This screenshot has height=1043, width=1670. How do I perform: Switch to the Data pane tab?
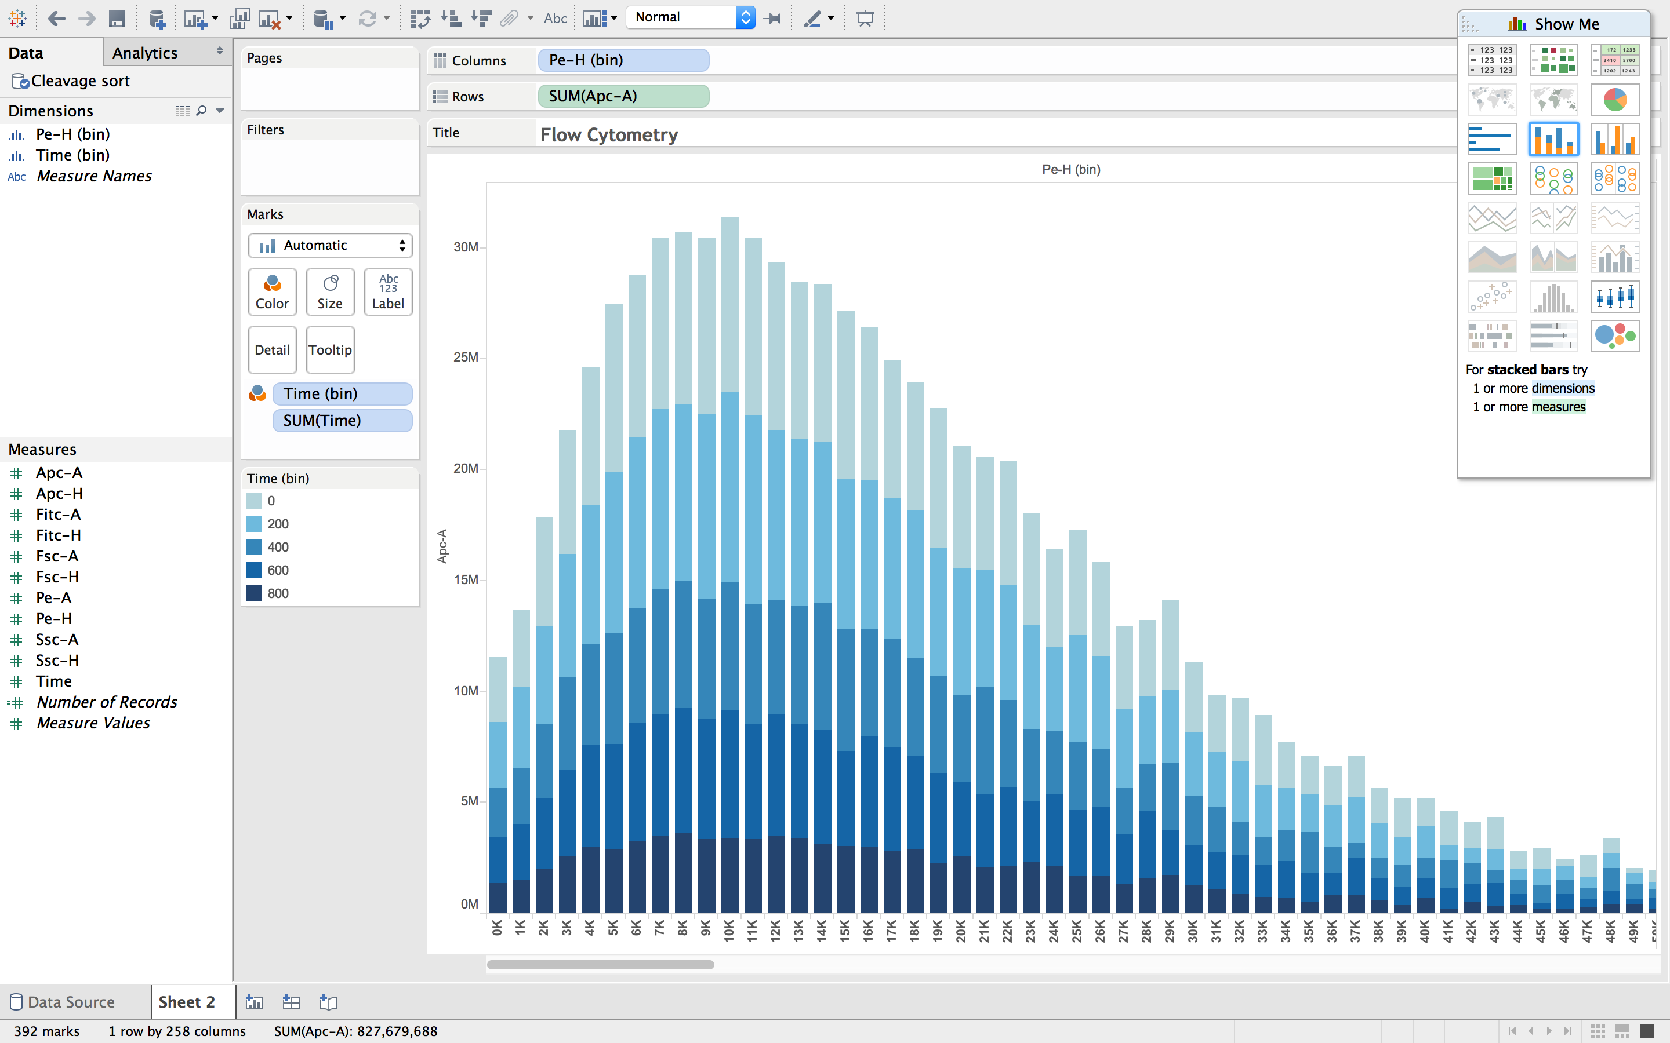coord(52,52)
